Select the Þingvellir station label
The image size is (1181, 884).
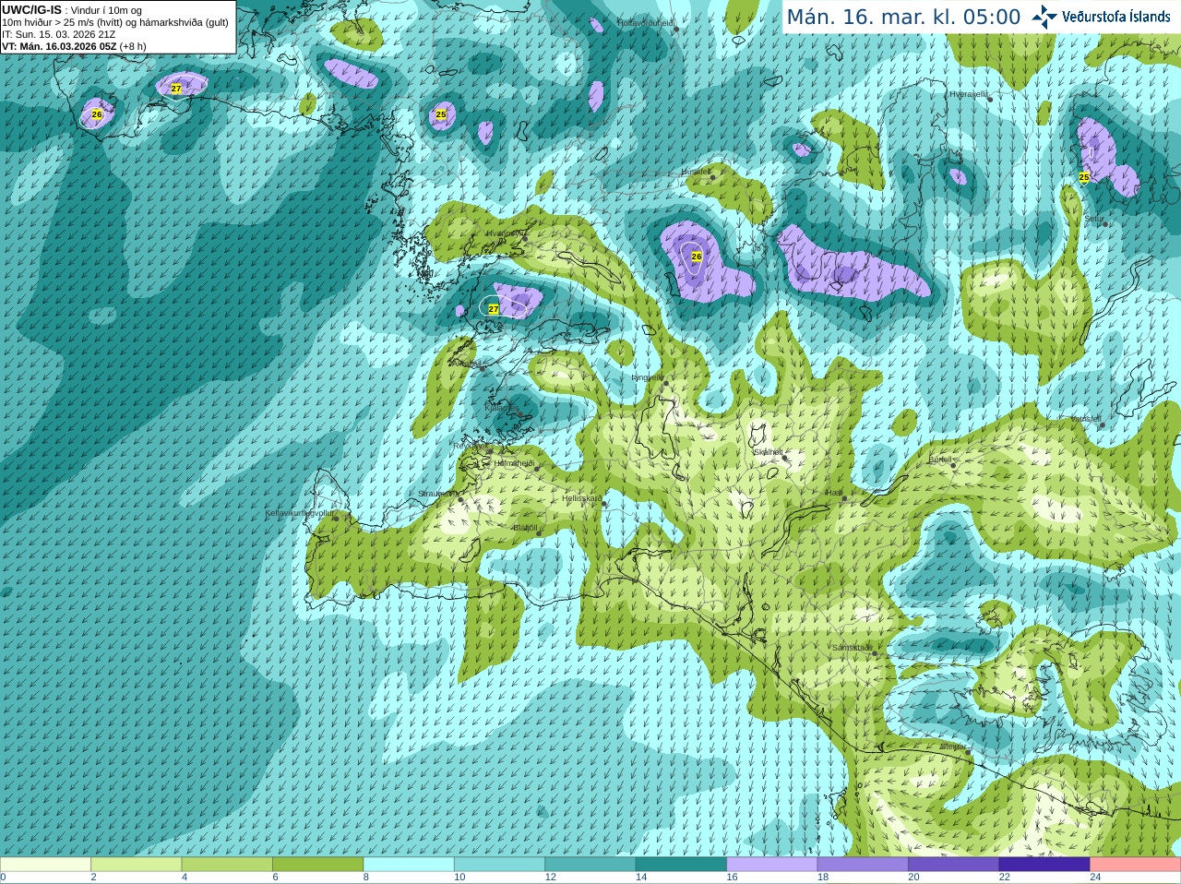click(647, 377)
